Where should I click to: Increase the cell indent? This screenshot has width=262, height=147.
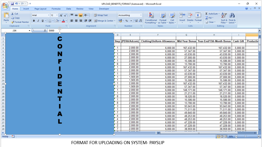[x=90, y=21]
